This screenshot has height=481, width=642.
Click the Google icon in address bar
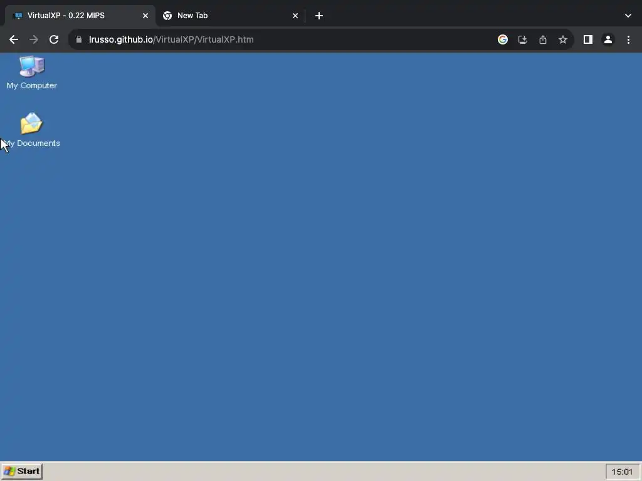pyautogui.click(x=503, y=39)
